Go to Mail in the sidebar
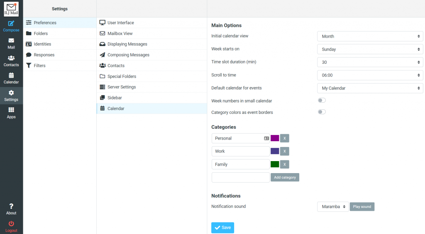 pos(11,43)
